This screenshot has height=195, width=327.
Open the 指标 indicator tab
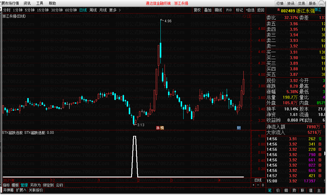point(6,185)
